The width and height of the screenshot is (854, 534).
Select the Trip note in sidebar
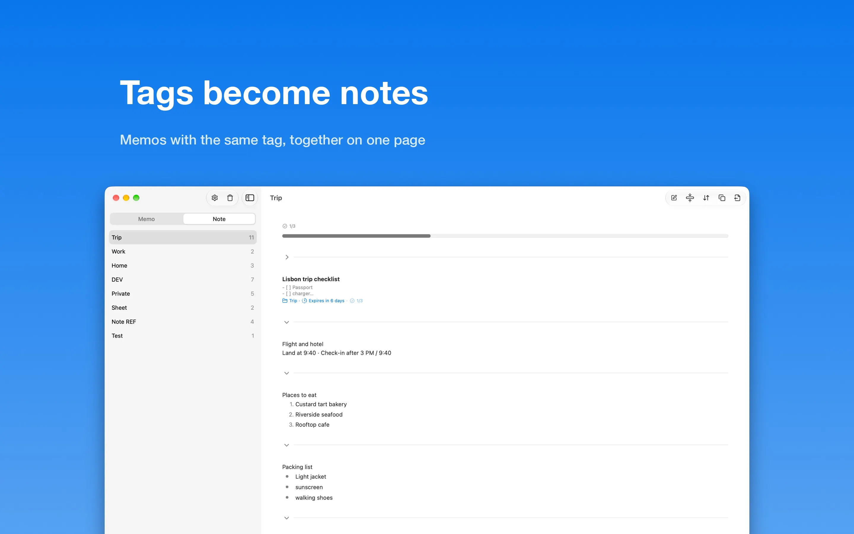[183, 237]
